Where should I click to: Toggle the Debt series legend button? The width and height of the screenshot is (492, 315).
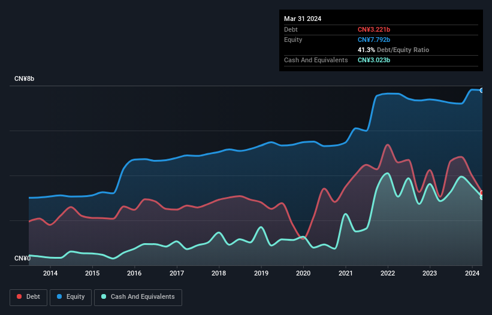pos(29,297)
